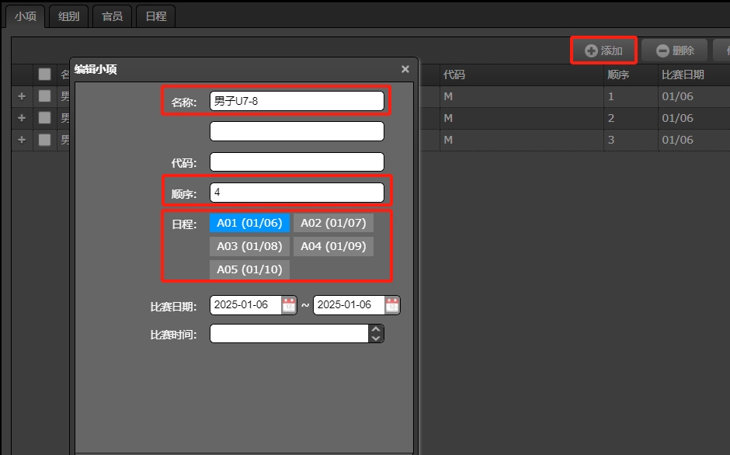This screenshot has height=455, width=730.
Task: Open calendar picker for start date
Action: pyautogui.click(x=289, y=305)
